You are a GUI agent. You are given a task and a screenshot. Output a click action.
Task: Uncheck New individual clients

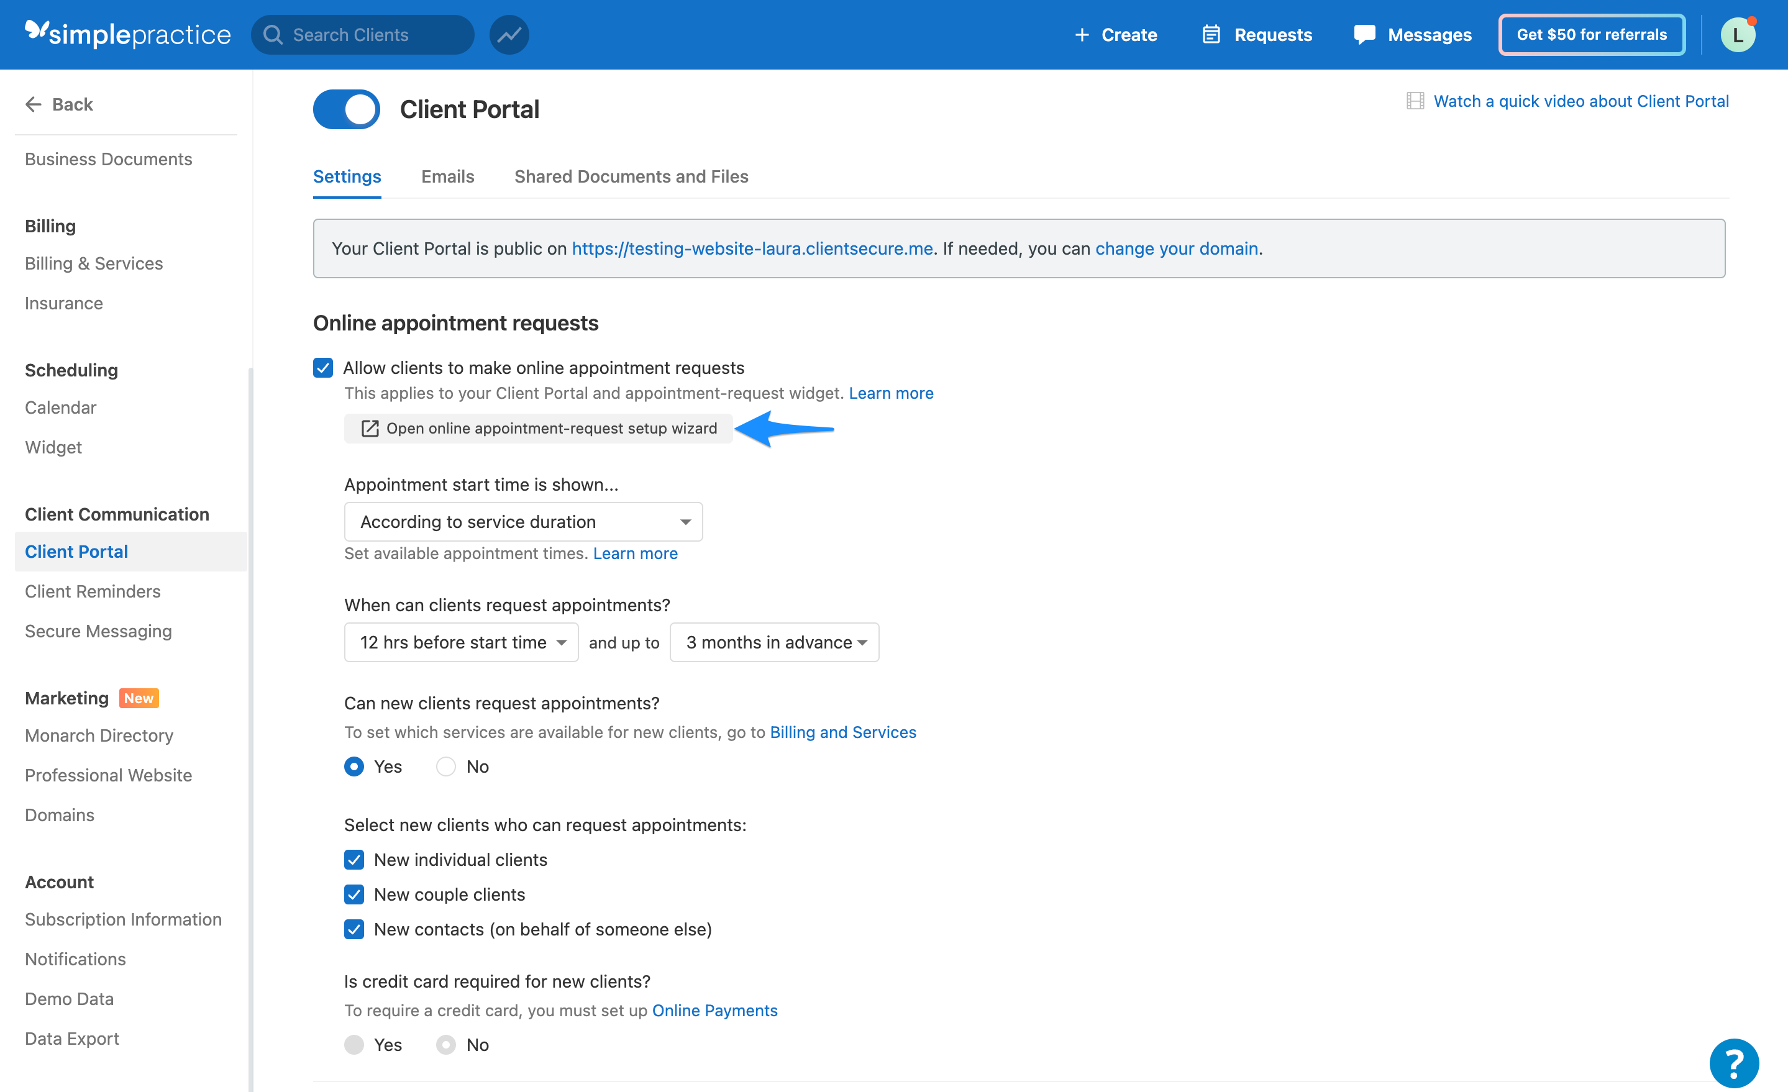(x=354, y=860)
